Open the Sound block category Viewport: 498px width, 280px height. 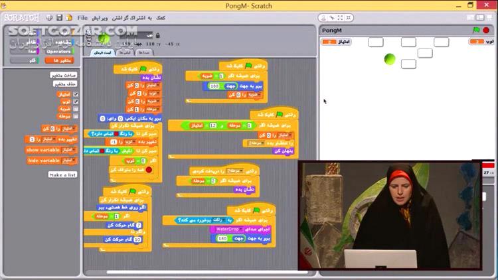click(25, 52)
